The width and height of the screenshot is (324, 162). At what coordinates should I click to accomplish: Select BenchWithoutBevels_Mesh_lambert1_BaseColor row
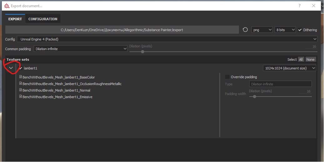click(x=59, y=77)
